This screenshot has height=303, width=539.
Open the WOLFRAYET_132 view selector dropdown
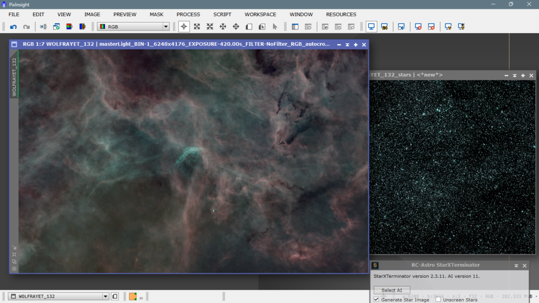click(x=59, y=297)
